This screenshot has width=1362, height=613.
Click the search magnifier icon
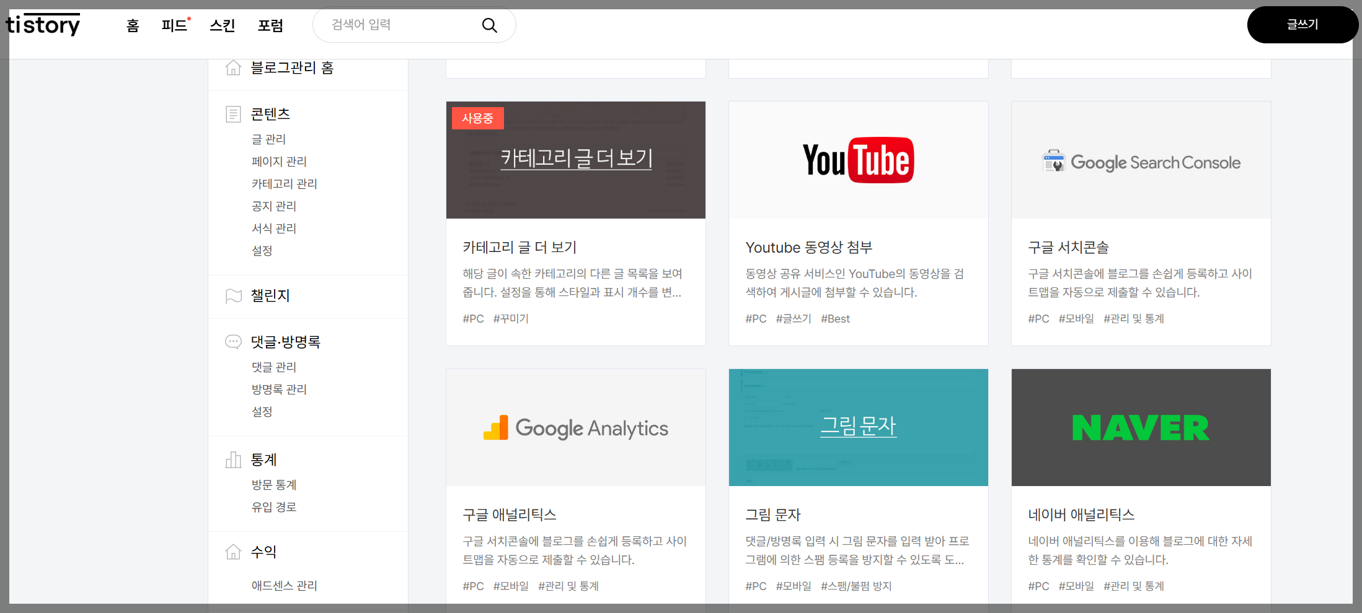(490, 25)
